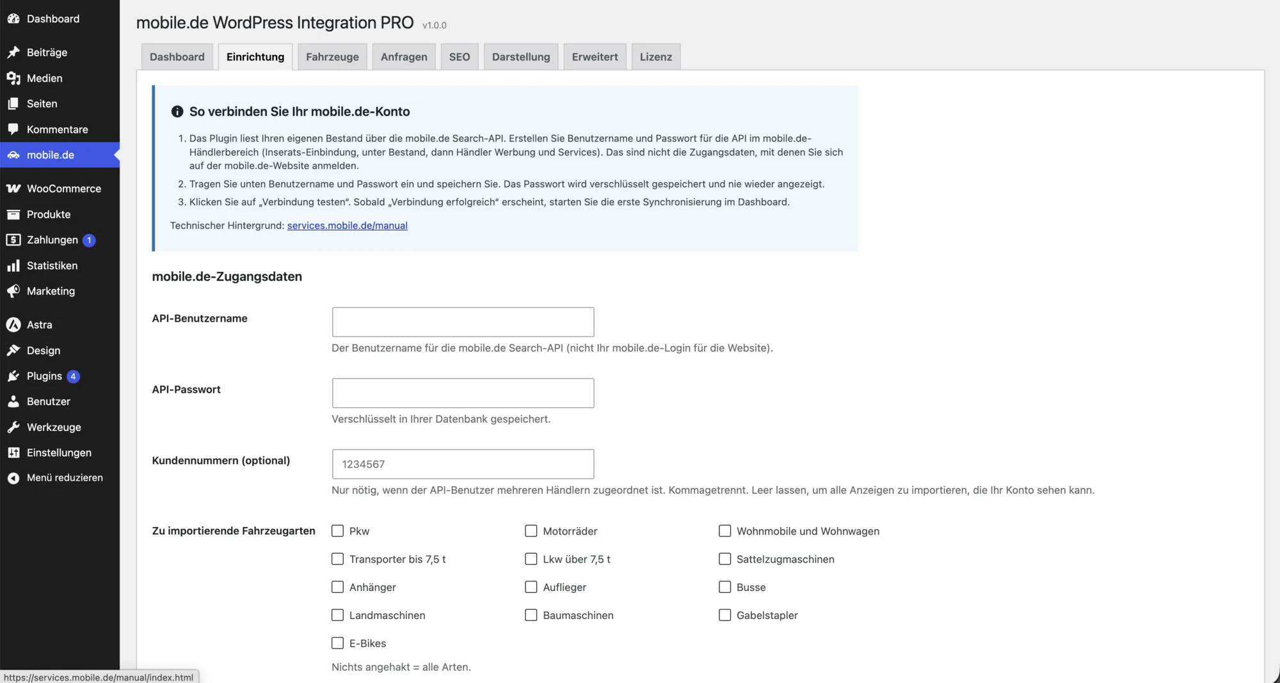The width and height of the screenshot is (1280, 683).
Task: Tick the Transporter bis 7,5 t checkbox
Action: point(337,559)
